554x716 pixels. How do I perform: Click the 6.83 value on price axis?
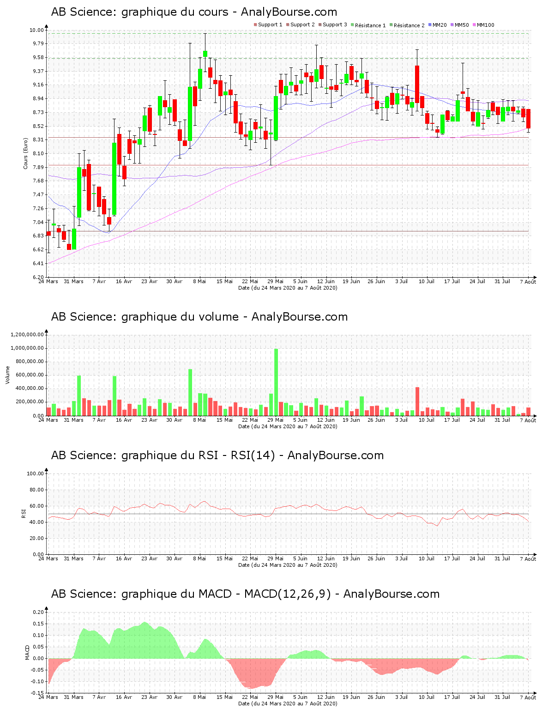[37, 236]
